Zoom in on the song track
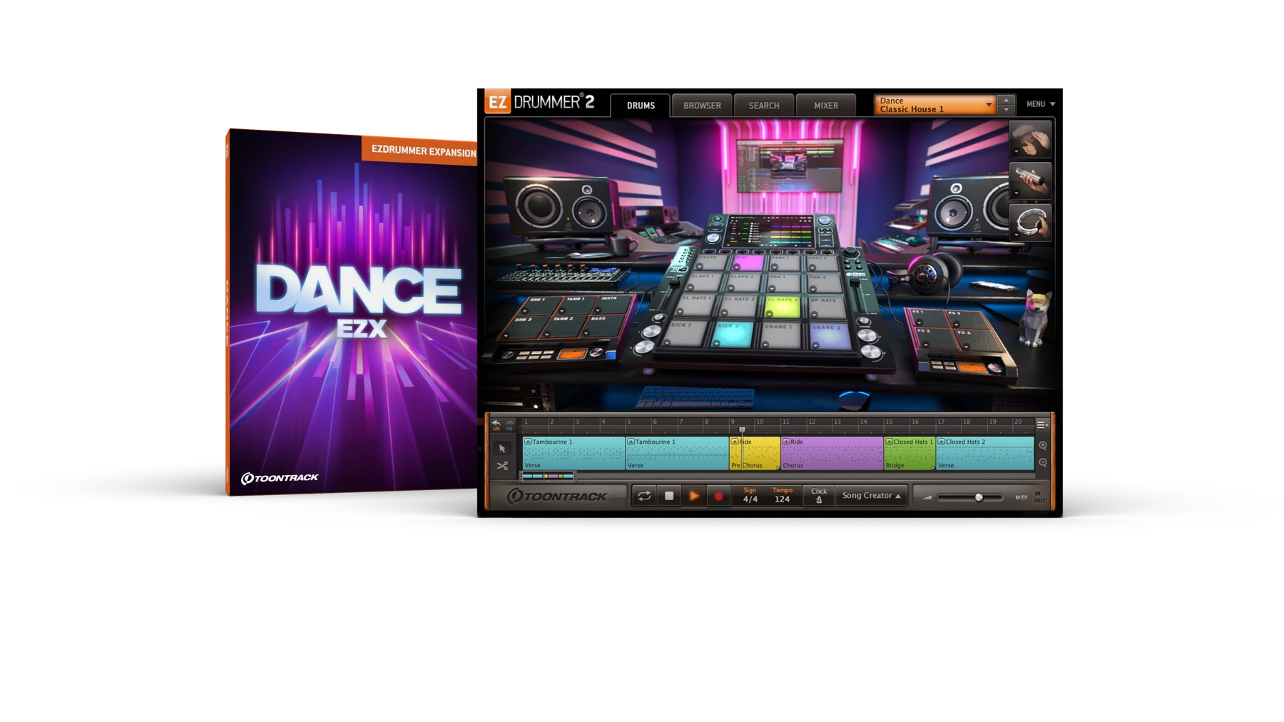The height and width of the screenshot is (722, 1284). (1043, 446)
